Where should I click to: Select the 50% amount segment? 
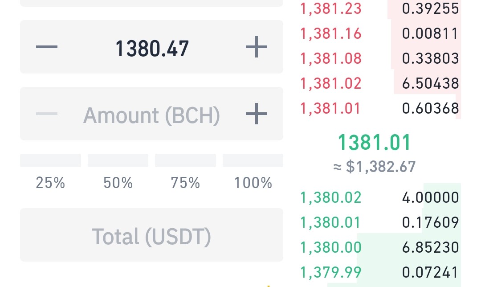coord(118,160)
